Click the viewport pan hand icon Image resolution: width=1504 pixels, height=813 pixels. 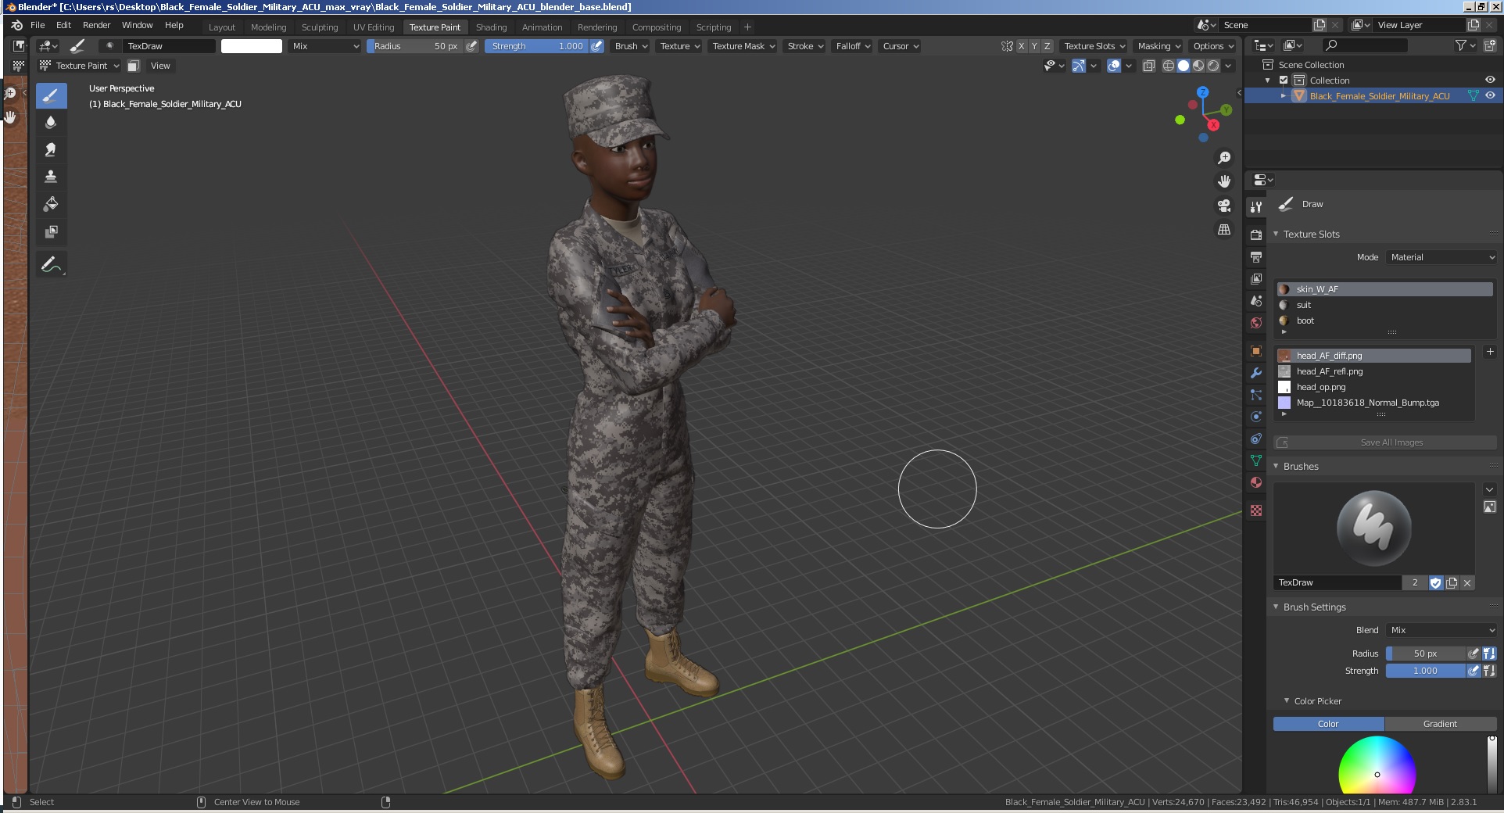click(x=1224, y=181)
